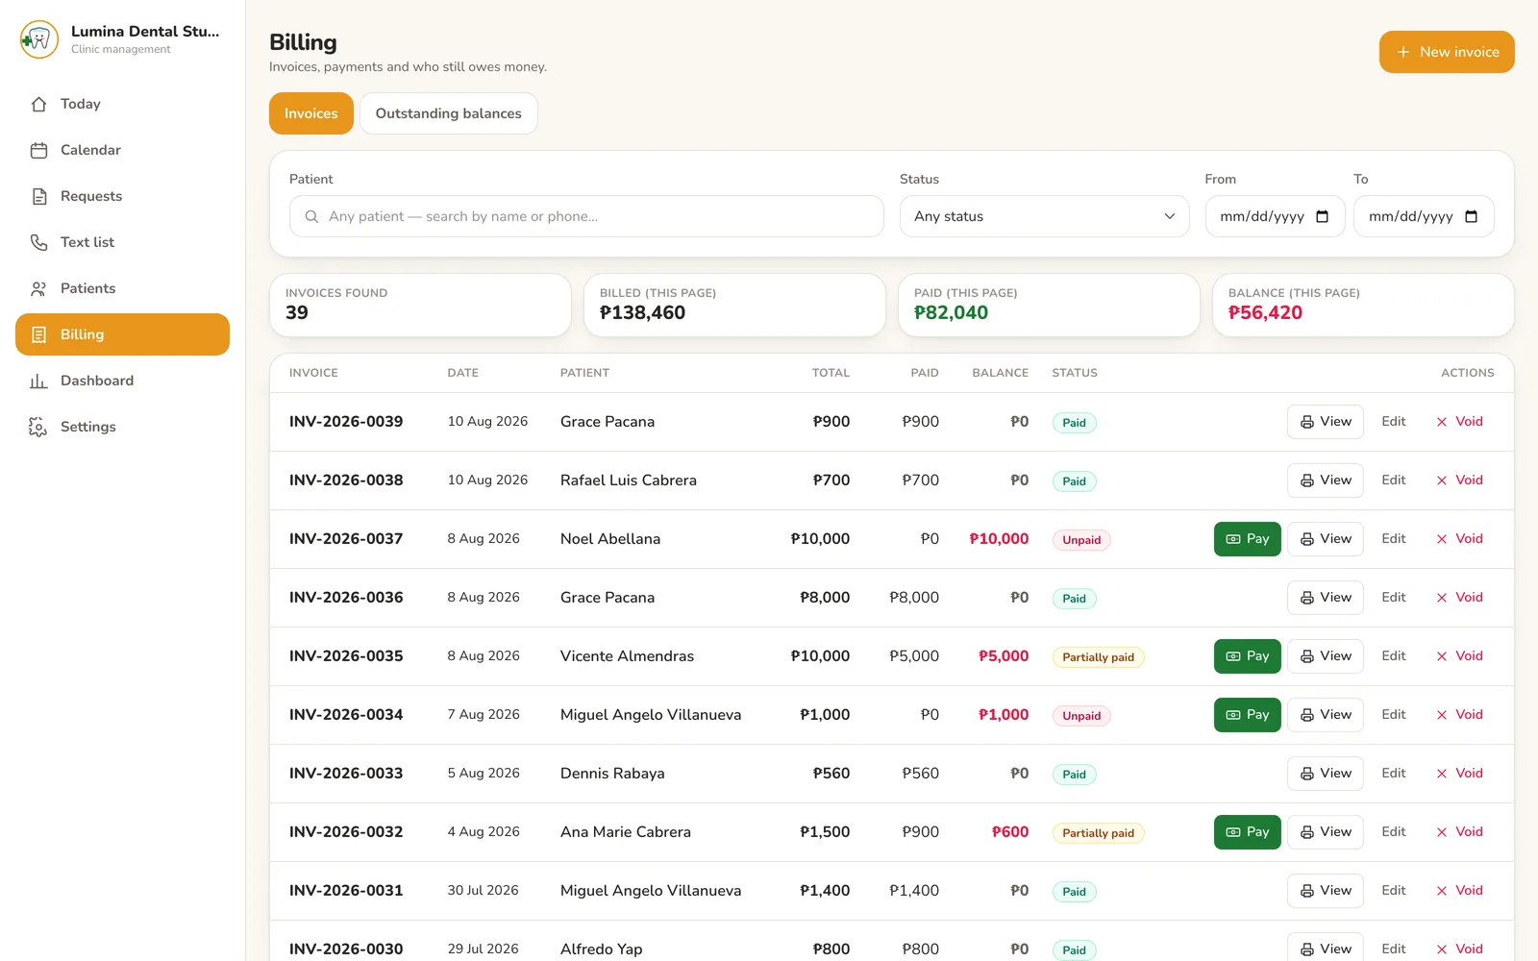This screenshot has height=961, width=1538.
Task: Open the From date calendar picker icon
Action: point(1322,216)
